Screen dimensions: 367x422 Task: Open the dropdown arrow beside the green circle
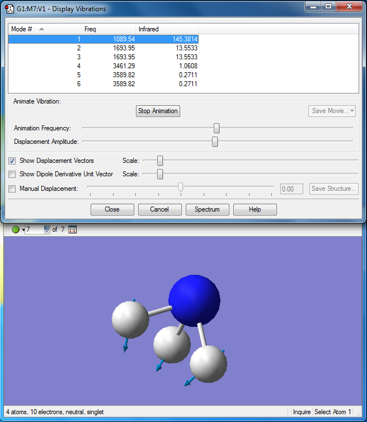23,230
